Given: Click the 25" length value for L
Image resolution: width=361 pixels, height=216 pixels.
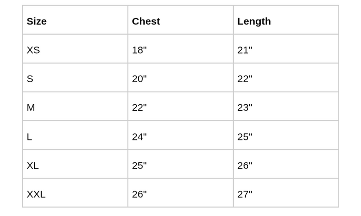Looking at the screenshot, I should pos(244,136).
